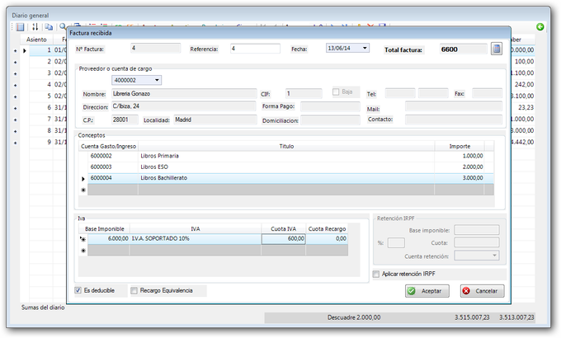The width and height of the screenshot is (561, 338).
Task: Click the calculator icon next to Total factura
Action: 497,49
